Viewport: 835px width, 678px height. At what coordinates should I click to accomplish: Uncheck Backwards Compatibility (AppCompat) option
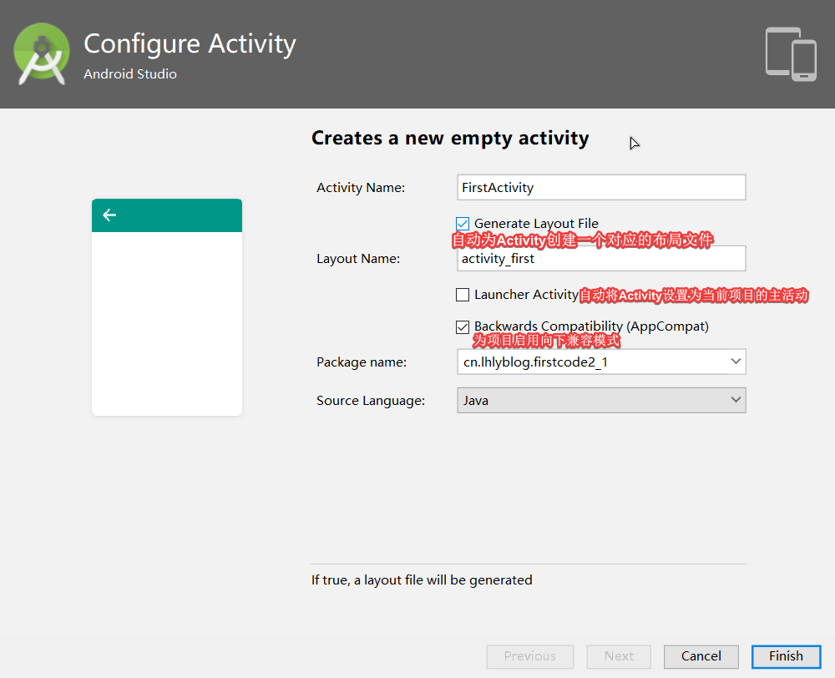[463, 327]
